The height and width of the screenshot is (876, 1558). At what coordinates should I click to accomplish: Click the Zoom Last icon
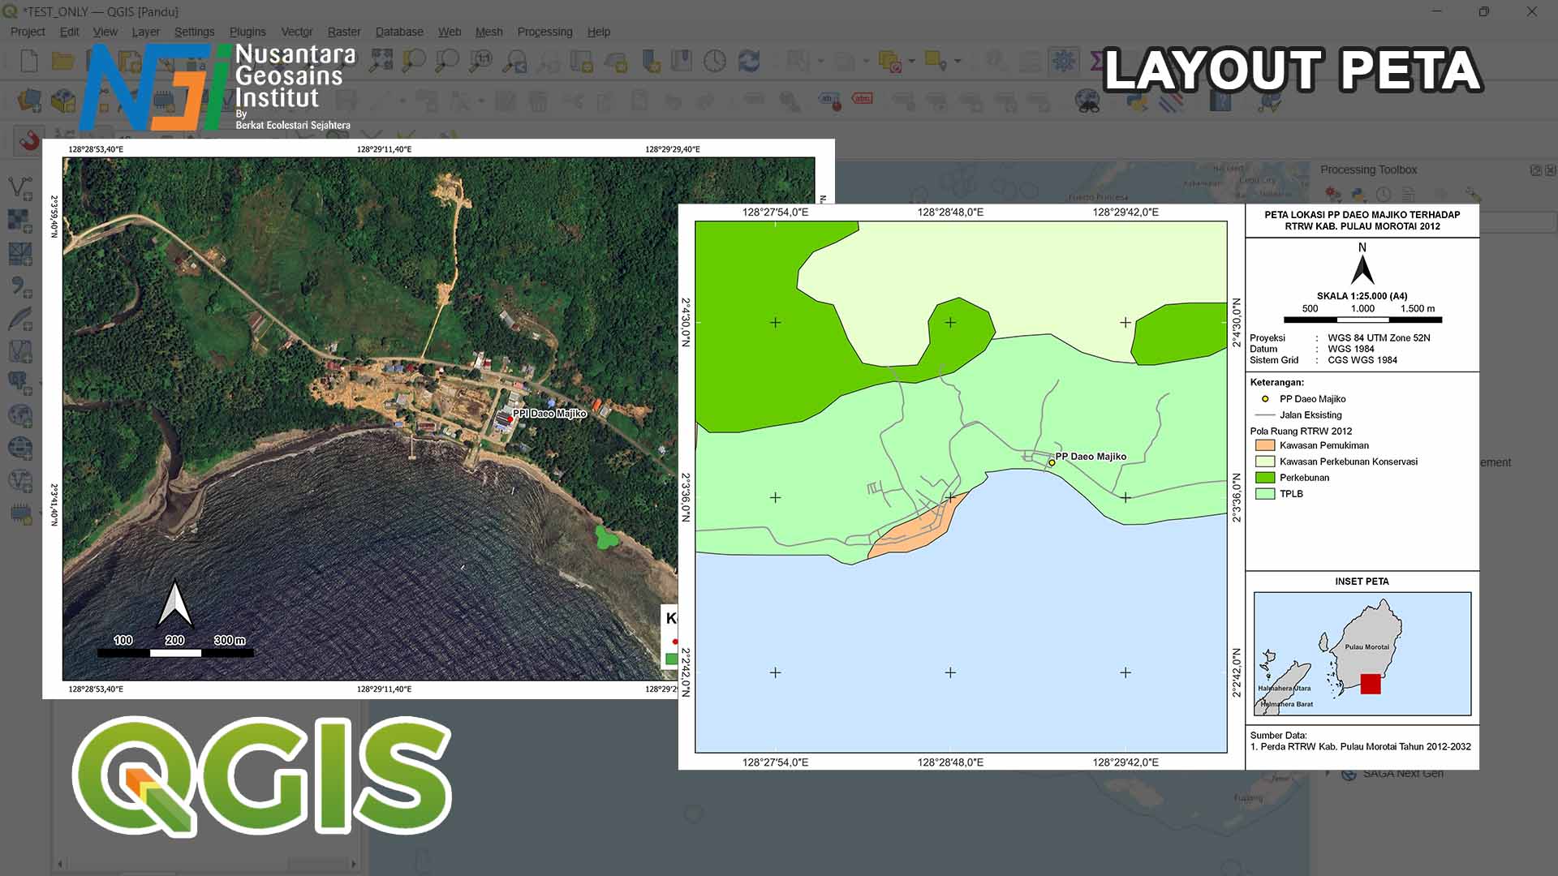click(515, 61)
